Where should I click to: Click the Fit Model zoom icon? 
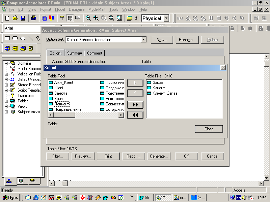point(119,18)
